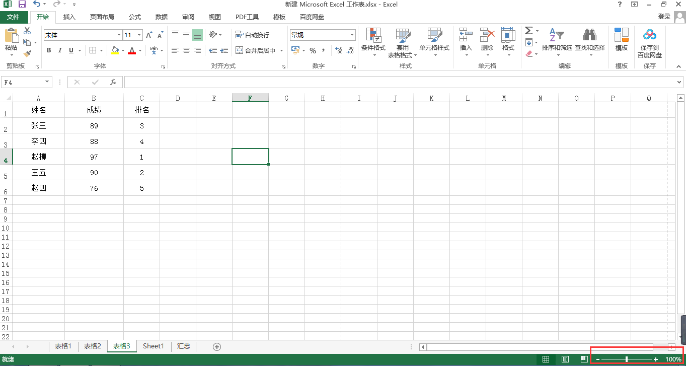Click the percent style icon
This screenshot has width=686, height=366.
(x=313, y=50)
